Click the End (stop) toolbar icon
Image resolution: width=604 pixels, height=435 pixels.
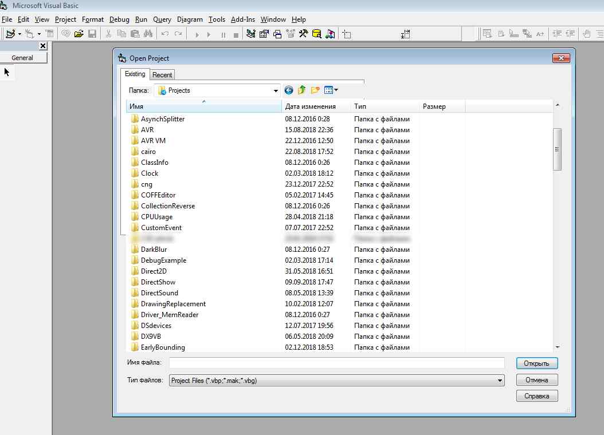point(236,34)
